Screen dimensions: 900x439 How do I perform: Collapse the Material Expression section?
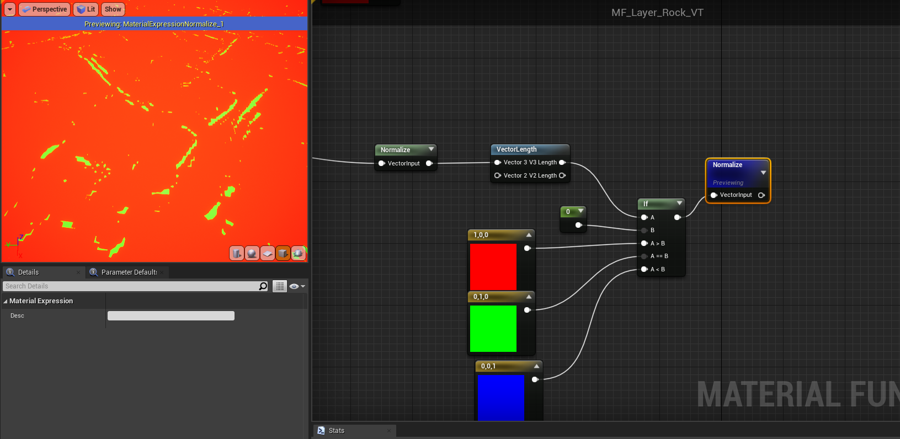(6, 301)
